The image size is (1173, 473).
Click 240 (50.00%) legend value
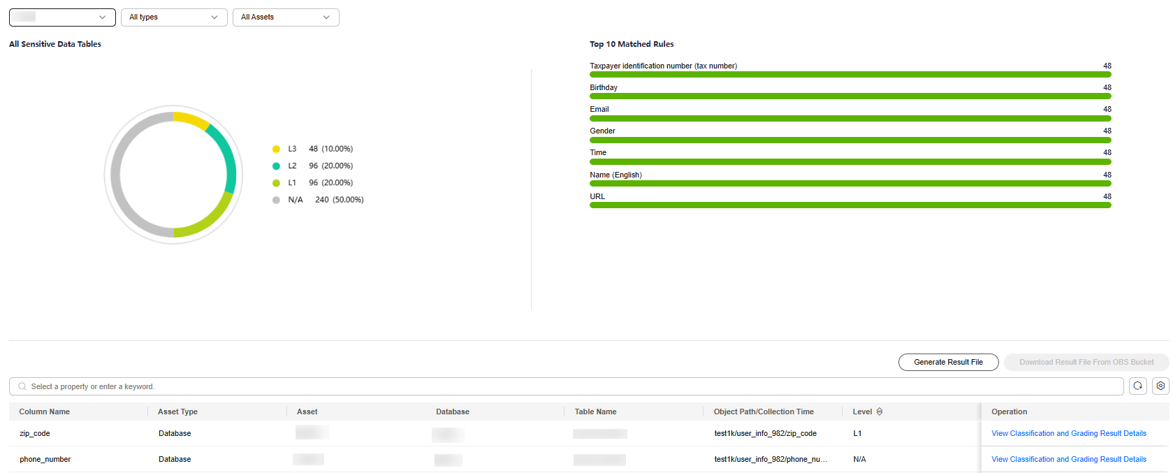click(x=339, y=200)
